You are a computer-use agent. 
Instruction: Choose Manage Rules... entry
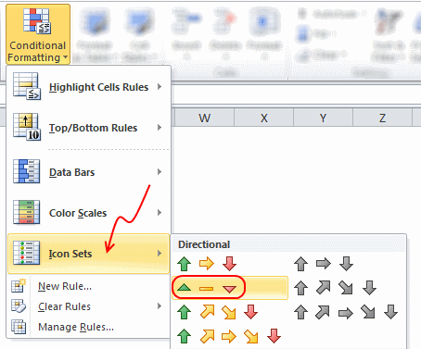tap(89, 327)
